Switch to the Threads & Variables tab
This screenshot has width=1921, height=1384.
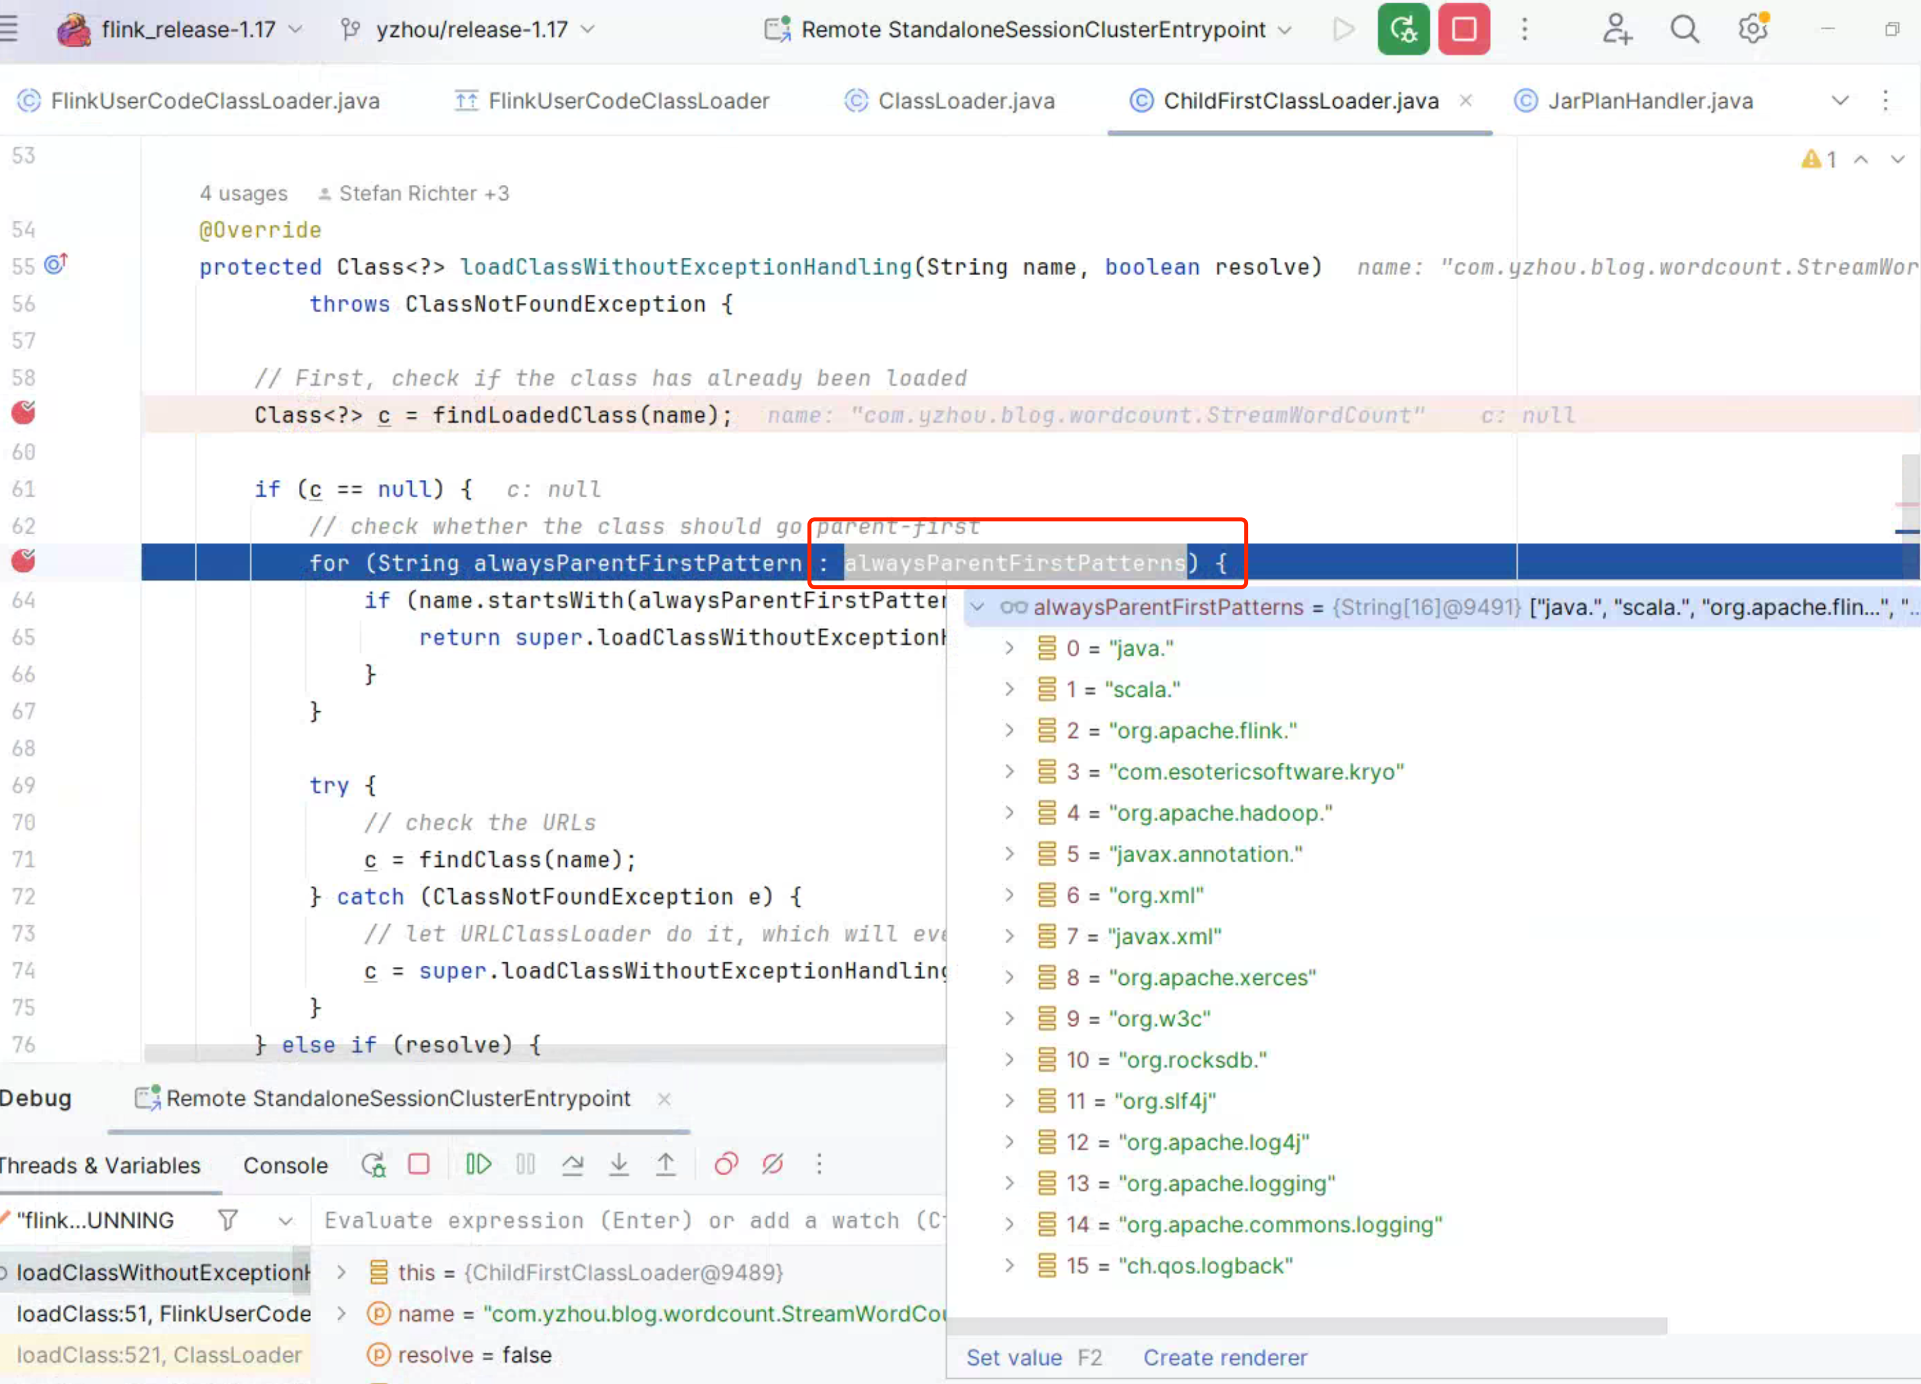coord(100,1165)
